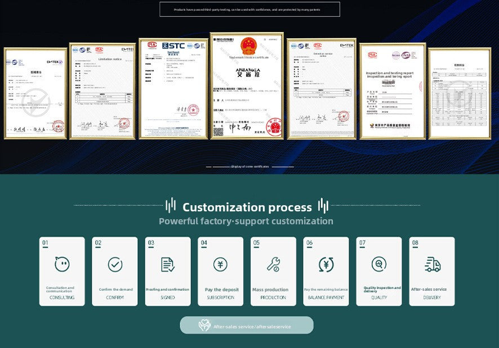Click the checkmark Confirm icon

click(115, 264)
